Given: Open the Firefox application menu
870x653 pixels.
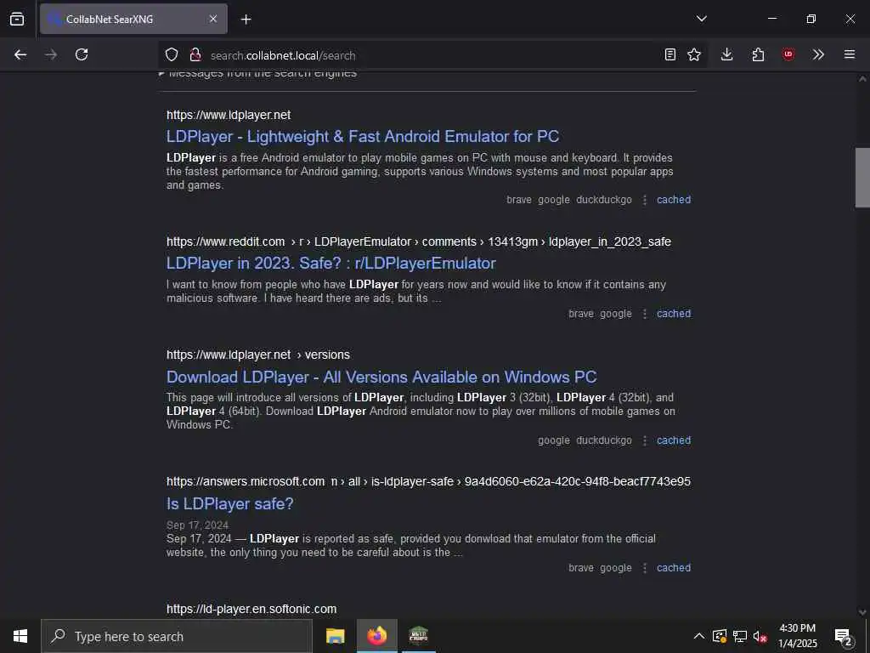Looking at the screenshot, I should [850, 54].
